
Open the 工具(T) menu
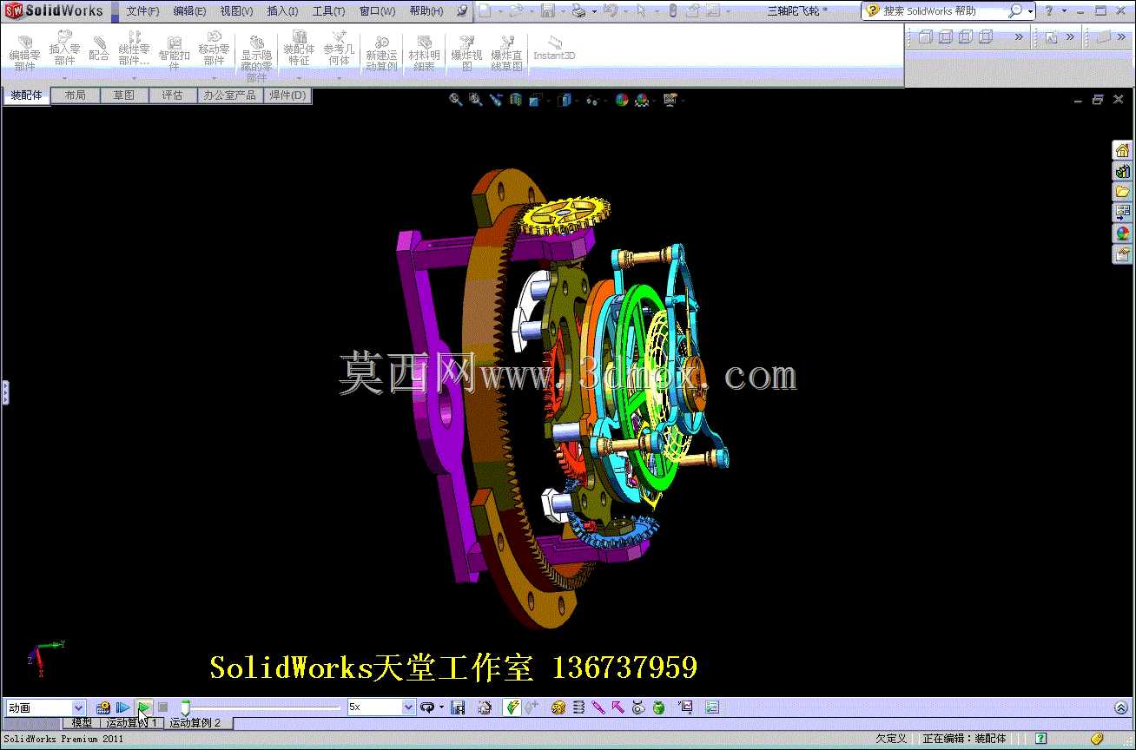[328, 11]
